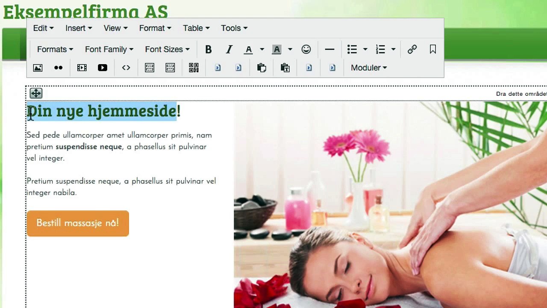Click the clipboard paste icon
The width and height of the screenshot is (547, 308).
pos(262,68)
